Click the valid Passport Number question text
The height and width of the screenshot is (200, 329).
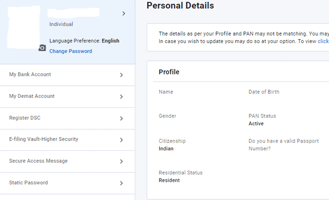[284, 145]
